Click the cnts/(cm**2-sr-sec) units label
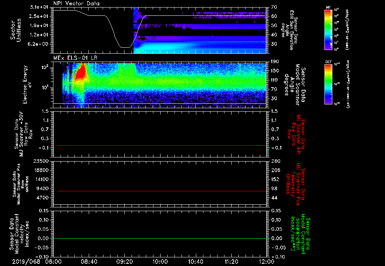The height and width of the screenshot is (266, 385). (347, 29)
